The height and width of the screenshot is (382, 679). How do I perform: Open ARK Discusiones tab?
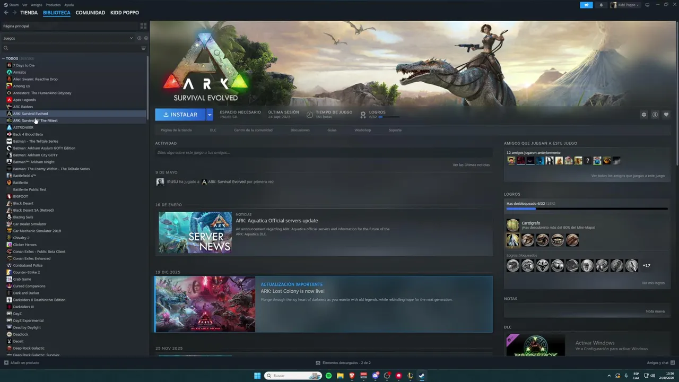tap(300, 130)
